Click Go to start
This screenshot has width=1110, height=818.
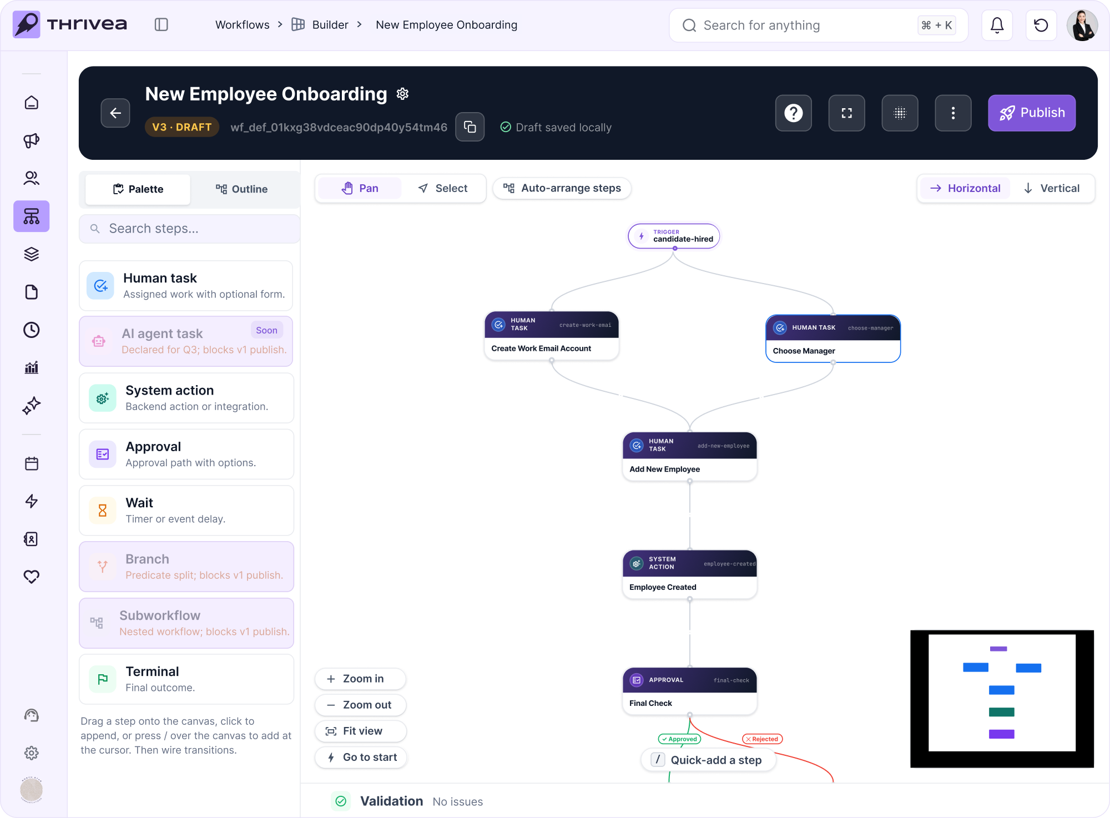tap(360, 757)
